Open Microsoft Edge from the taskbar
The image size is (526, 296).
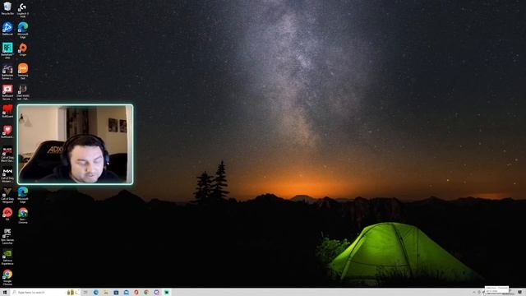tap(96, 293)
